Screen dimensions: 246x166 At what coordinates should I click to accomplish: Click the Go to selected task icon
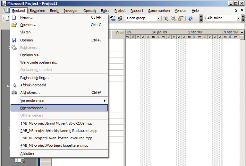pos(181,18)
